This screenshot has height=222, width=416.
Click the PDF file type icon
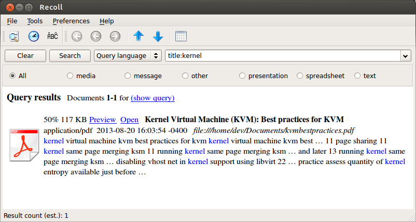click(24, 145)
